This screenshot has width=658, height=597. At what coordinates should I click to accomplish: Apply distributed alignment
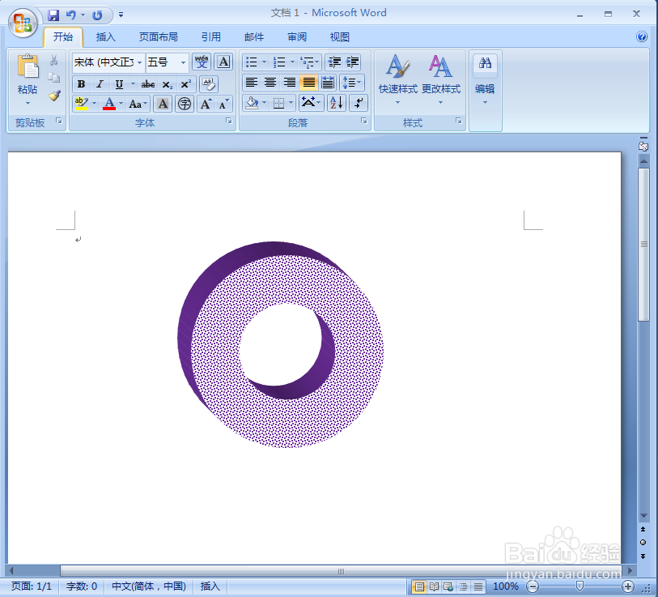click(x=328, y=83)
